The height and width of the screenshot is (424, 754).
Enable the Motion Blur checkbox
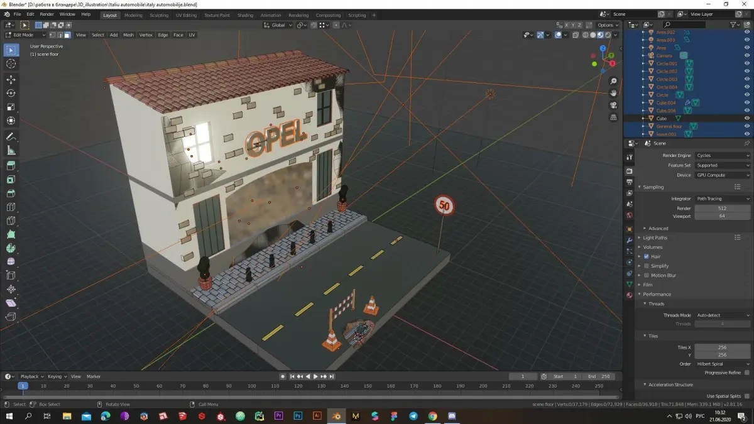646,275
